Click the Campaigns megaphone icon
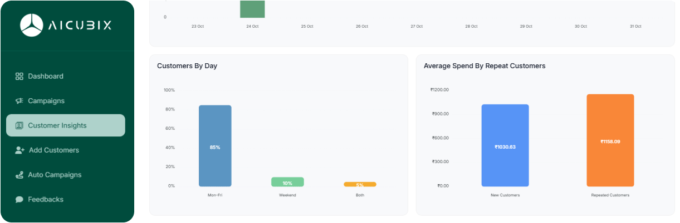The height and width of the screenshot is (223, 680). (19, 101)
